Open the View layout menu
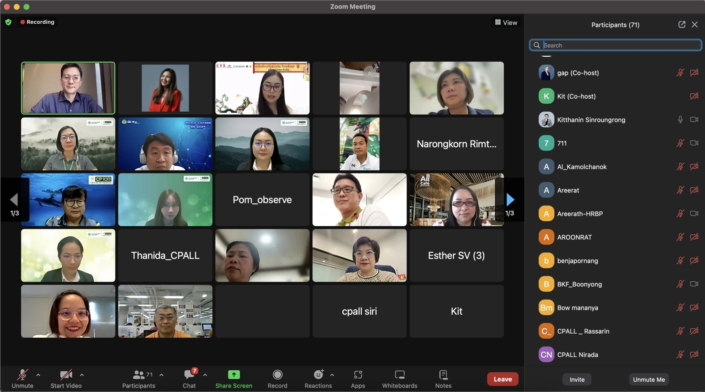 [506, 22]
